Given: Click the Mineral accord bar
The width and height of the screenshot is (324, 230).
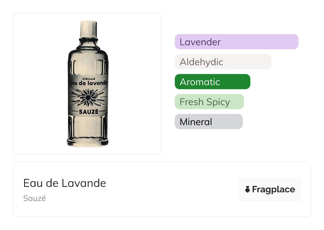Looking at the screenshot, I should click(209, 122).
